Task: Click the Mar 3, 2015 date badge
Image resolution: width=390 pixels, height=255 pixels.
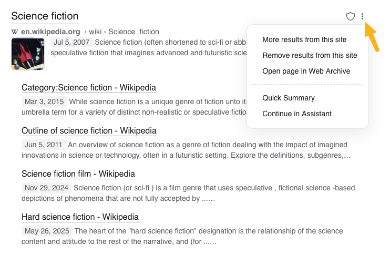Action: click(x=44, y=101)
